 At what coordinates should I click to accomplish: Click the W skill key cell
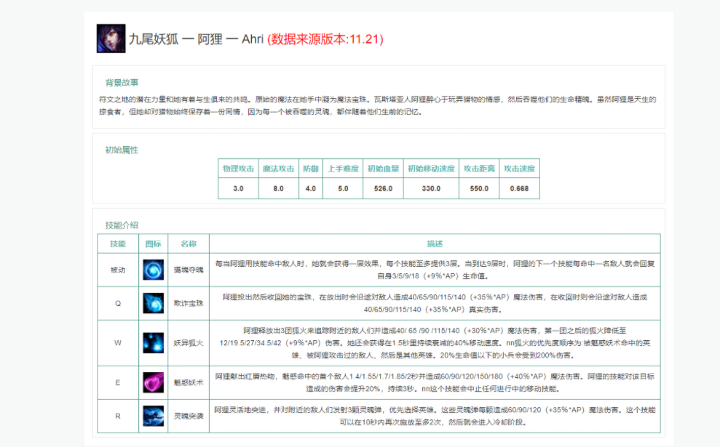coord(118,343)
